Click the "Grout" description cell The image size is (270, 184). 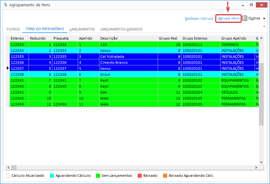tap(129, 74)
